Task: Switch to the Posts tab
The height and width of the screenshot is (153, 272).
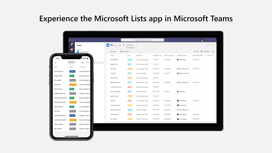Action: pos(115,45)
